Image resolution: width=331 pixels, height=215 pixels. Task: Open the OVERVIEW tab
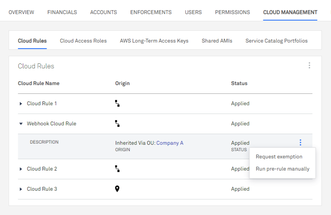[x=21, y=12]
